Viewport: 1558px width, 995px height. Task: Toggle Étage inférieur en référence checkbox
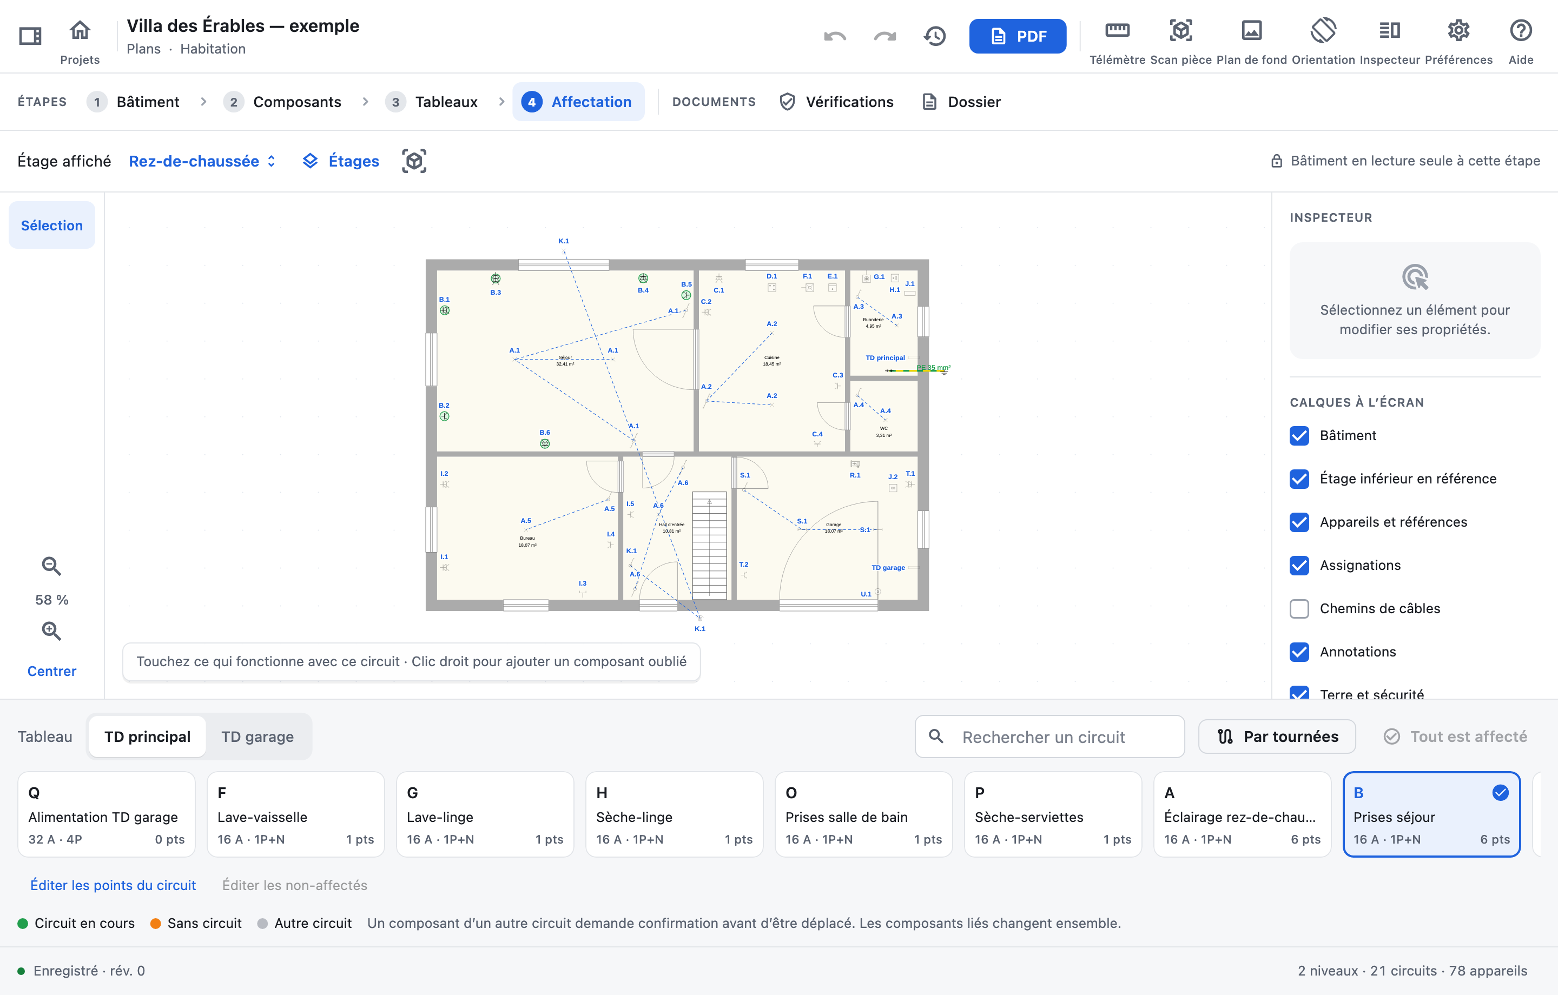(1299, 479)
